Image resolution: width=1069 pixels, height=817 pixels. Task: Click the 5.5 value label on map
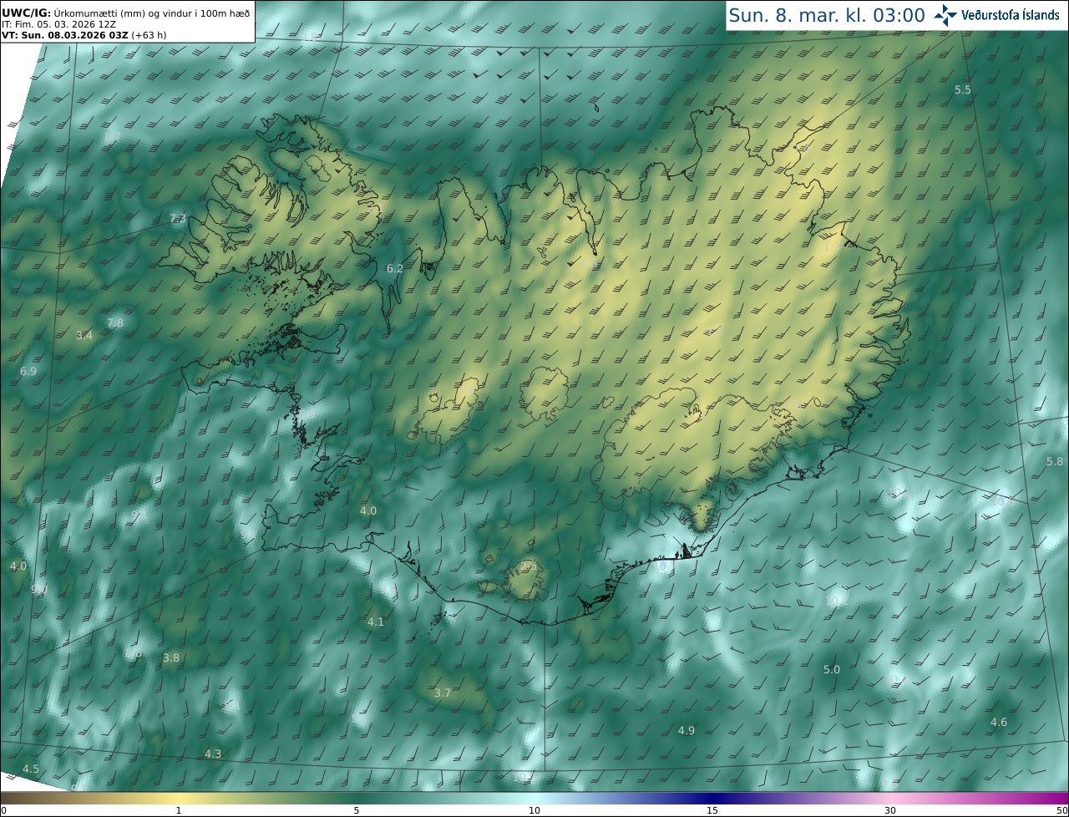(x=963, y=89)
